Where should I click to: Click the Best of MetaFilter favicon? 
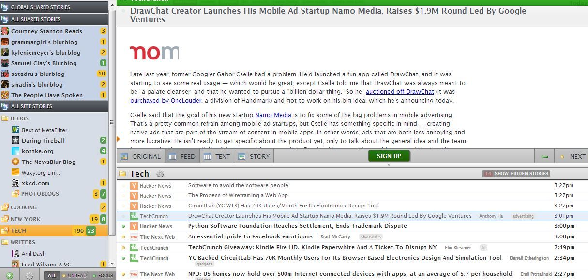(15, 130)
